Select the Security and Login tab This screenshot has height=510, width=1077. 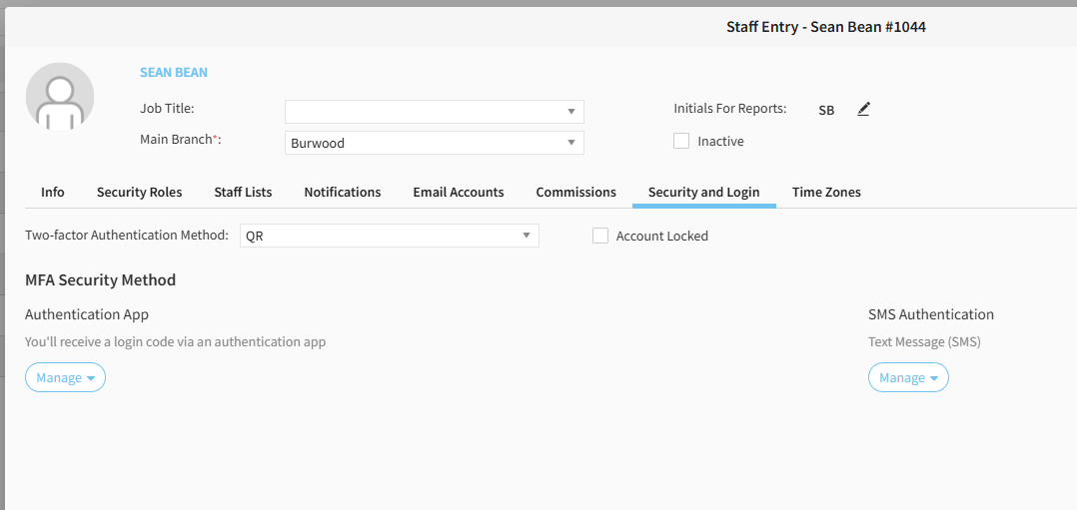704,192
